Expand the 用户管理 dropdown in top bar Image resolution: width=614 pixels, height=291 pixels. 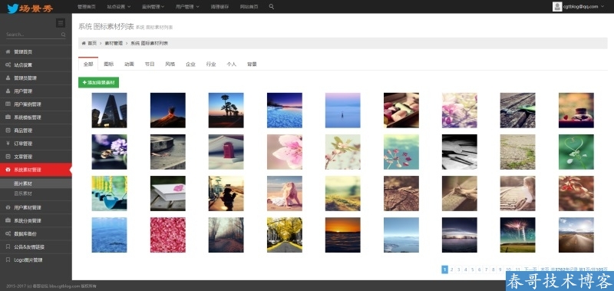(x=187, y=7)
